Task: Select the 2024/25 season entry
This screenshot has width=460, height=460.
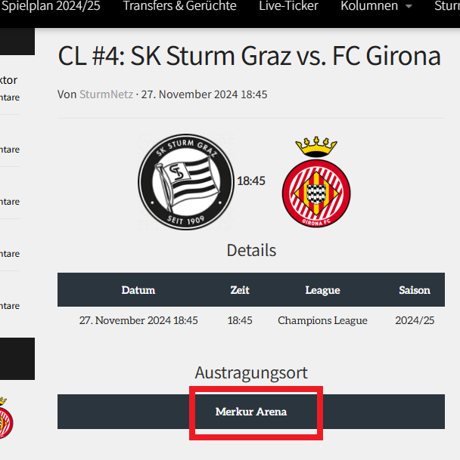Action: click(415, 320)
